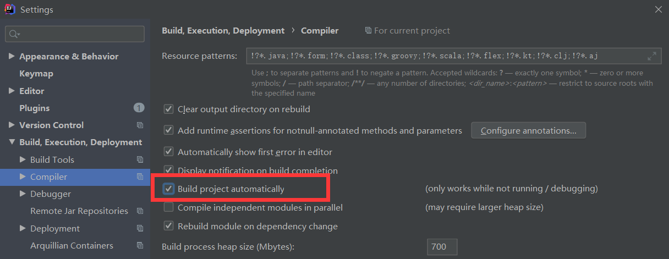Toggle Clear output directory on rebuild
The image size is (669, 259).
pyautogui.click(x=168, y=109)
